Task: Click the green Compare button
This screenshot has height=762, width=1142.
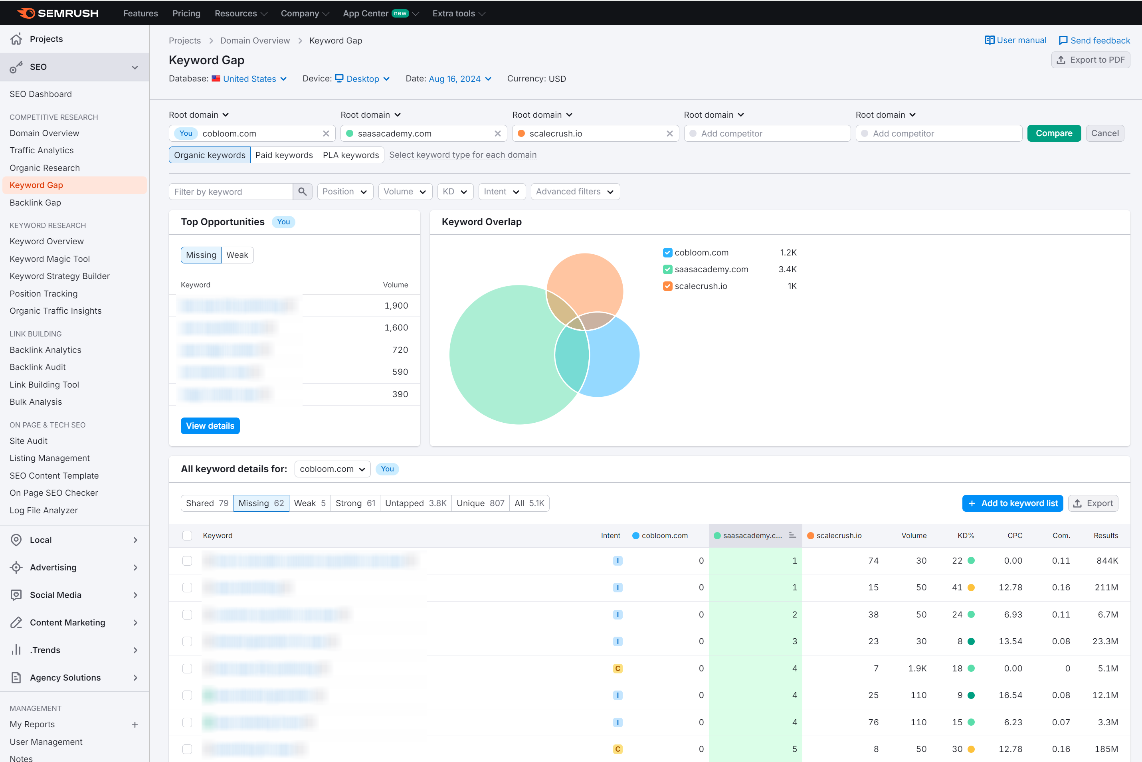Action: click(x=1054, y=133)
